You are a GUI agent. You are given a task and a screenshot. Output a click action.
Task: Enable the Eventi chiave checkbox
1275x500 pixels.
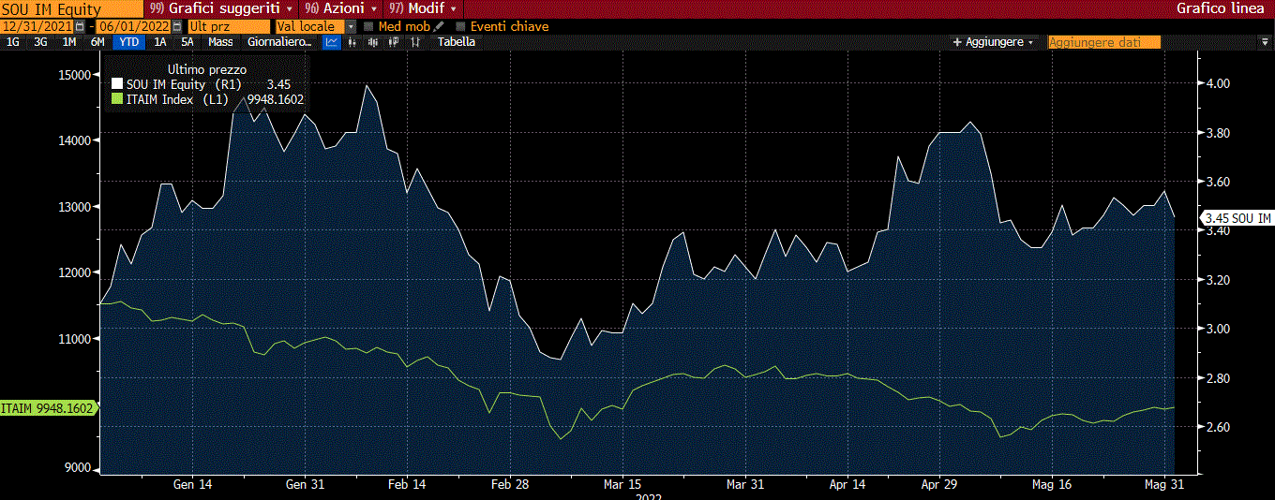click(460, 27)
